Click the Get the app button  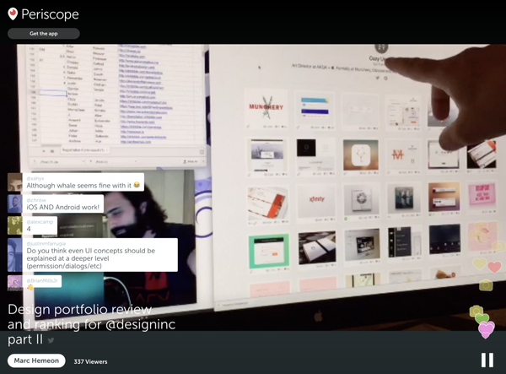44,34
